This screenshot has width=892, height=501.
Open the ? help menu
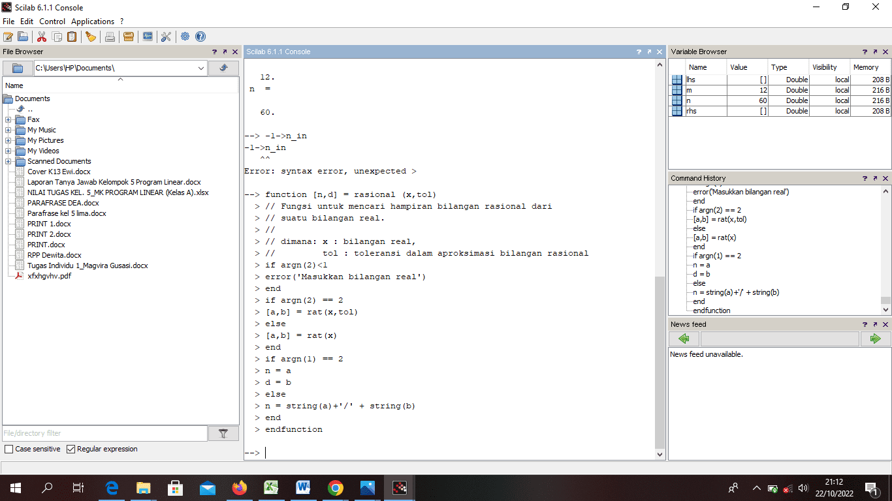click(x=122, y=22)
